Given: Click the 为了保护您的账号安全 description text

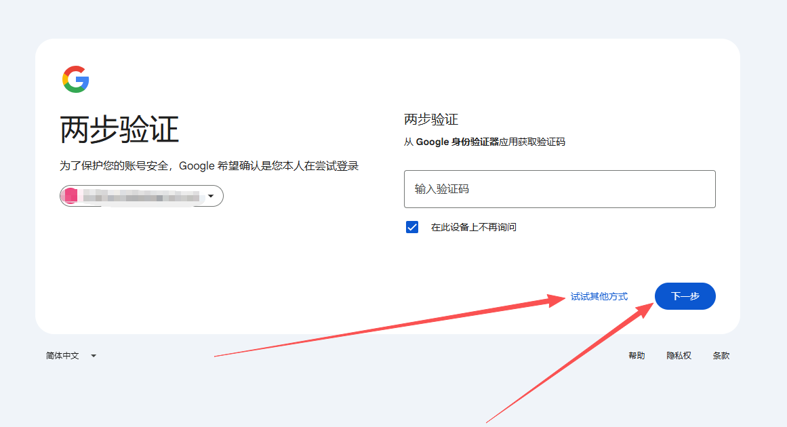Looking at the screenshot, I should (x=209, y=166).
